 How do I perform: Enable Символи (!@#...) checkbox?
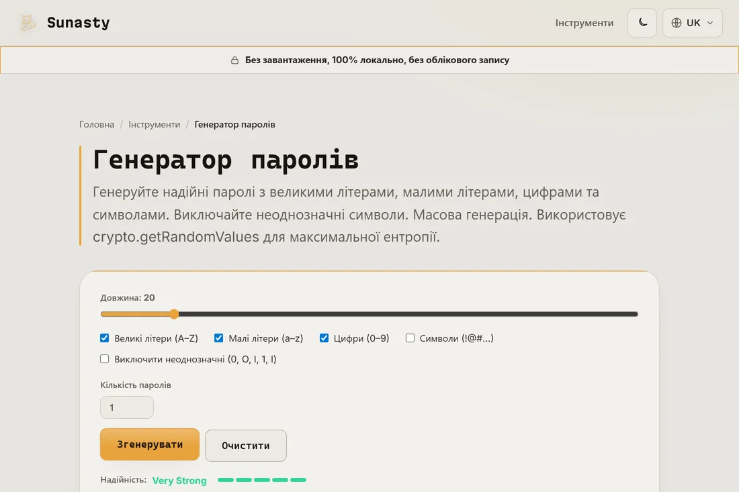pos(410,338)
